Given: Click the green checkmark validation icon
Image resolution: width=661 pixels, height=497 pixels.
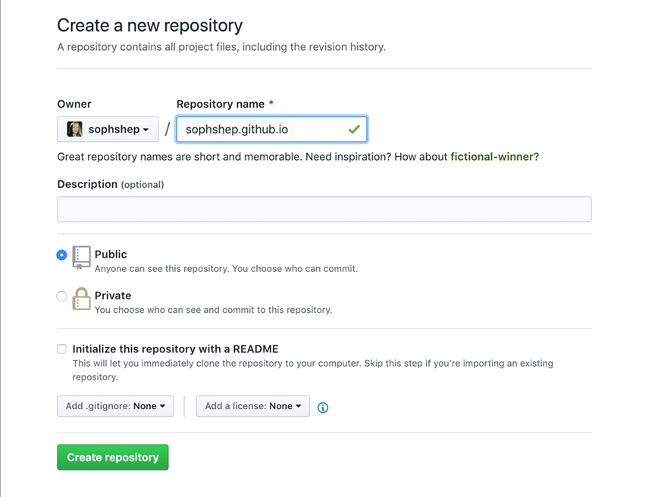Looking at the screenshot, I should [x=353, y=129].
